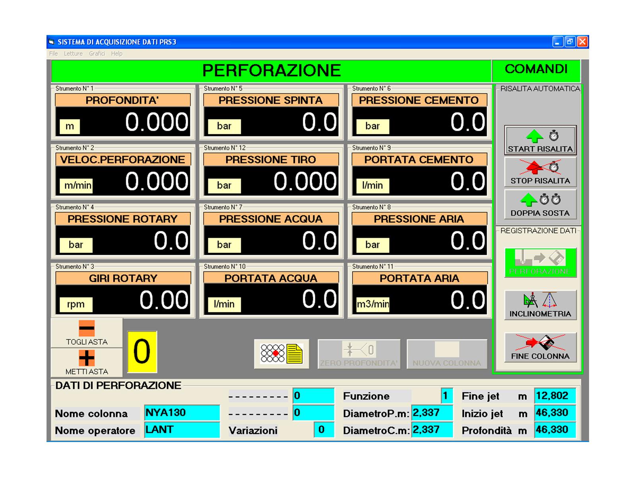Select the PERFORAZIONE recording button
Viewport: 636px width, 477px height.
click(540, 262)
